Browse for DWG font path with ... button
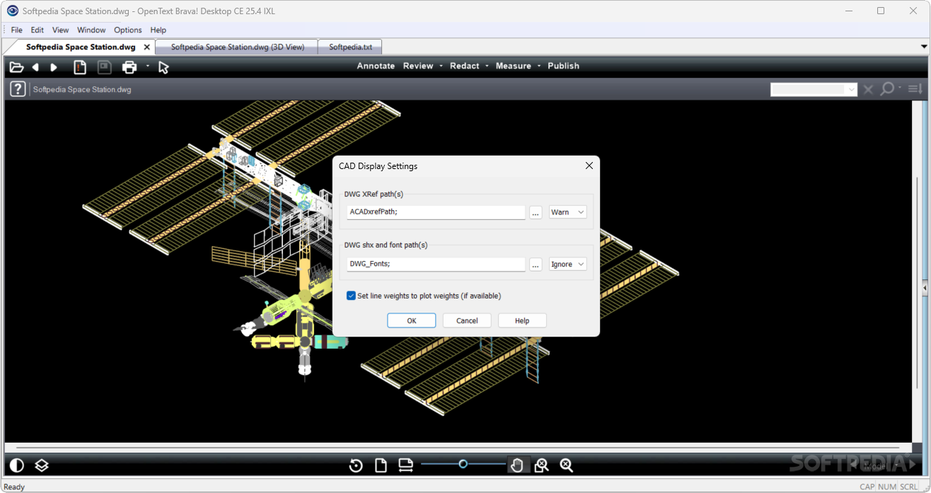Image resolution: width=931 pixels, height=493 pixels. [536, 264]
